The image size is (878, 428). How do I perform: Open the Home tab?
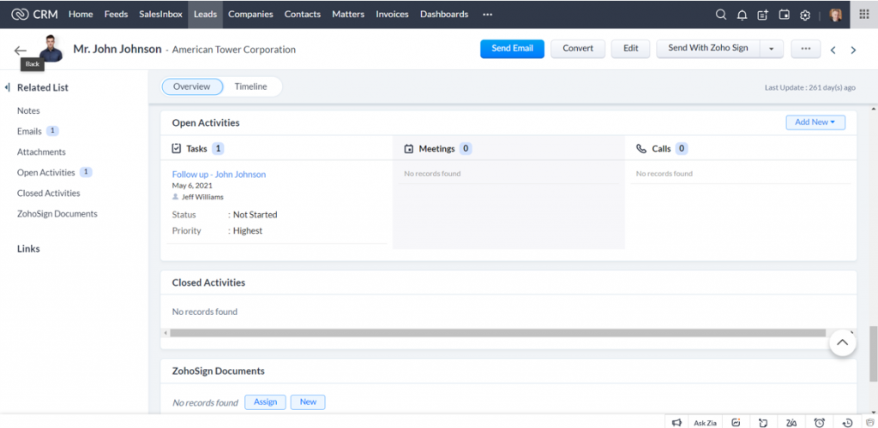pyautogui.click(x=81, y=15)
